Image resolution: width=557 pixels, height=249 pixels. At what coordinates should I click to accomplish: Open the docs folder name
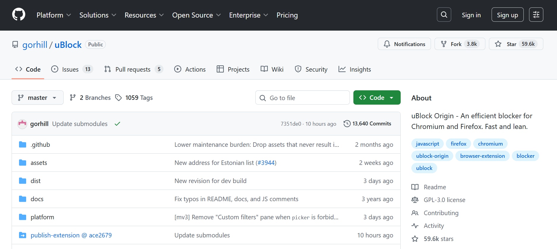pyautogui.click(x=37, y=199)
